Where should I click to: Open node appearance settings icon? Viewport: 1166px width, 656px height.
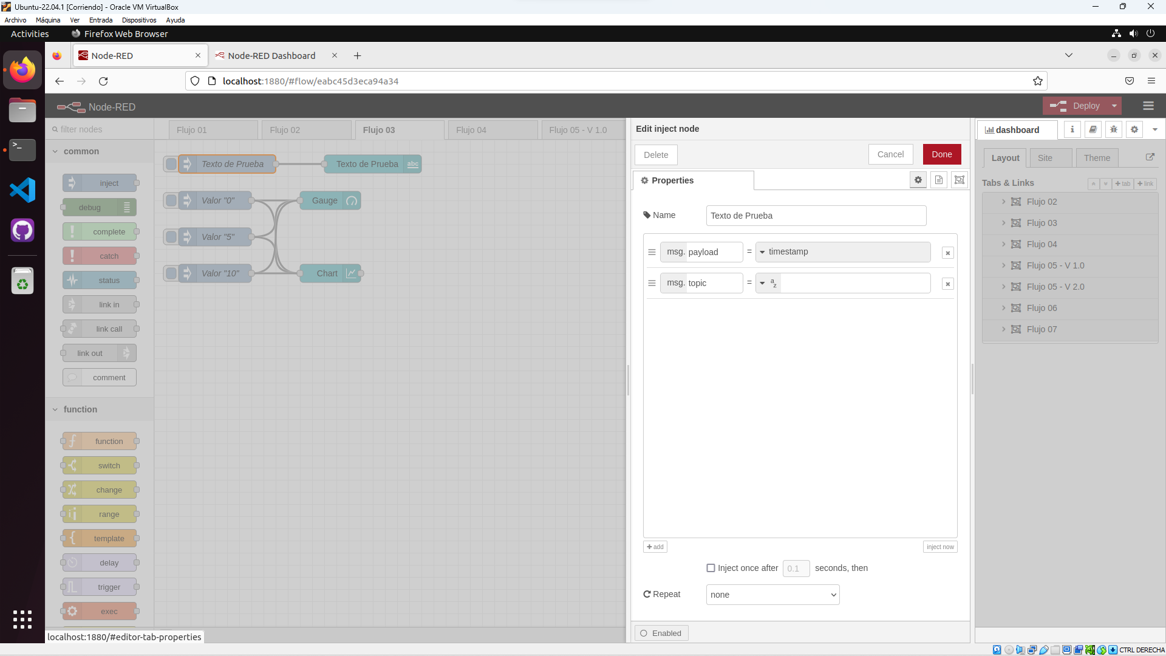click(x=960, y=180)
